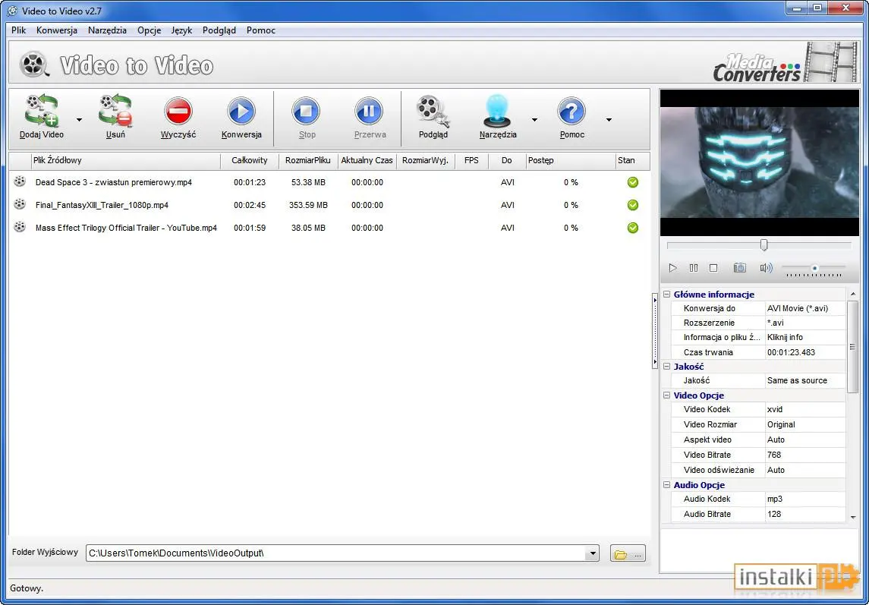The height and width of the screenshot is (605, 869).
Task: Sort by Plik Źródłowy column header
Action: (125, 160)
